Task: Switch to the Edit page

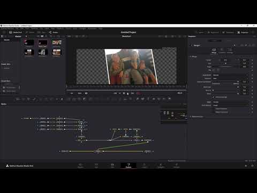Action: (112, 166)
